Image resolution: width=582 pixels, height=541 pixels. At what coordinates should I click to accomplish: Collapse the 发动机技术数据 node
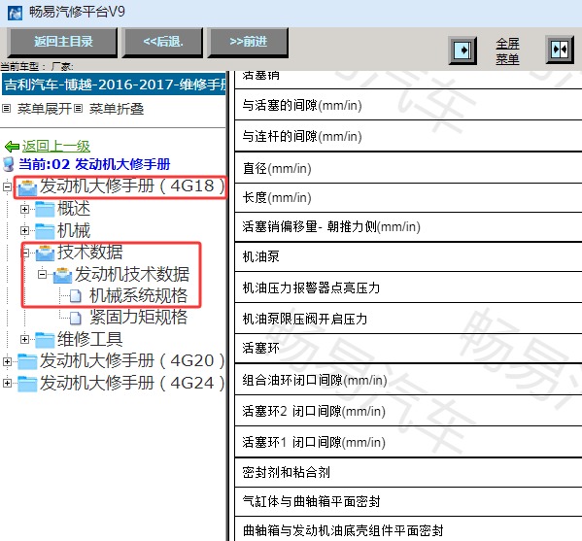(43, 275)
